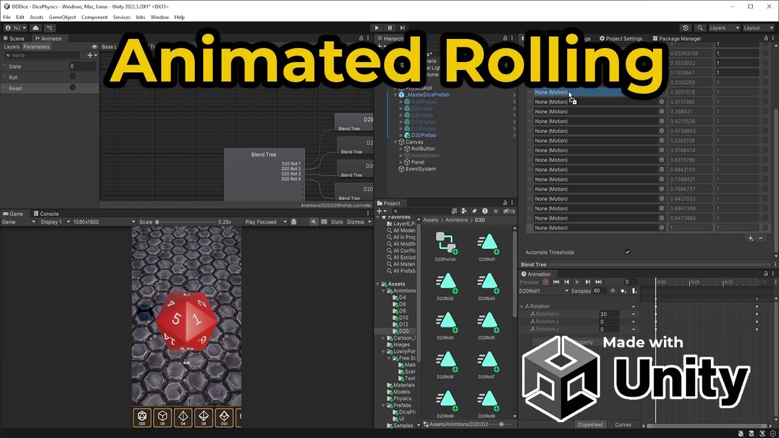Open the Window menu
The image size is (779, 438).
pos(160,17)
